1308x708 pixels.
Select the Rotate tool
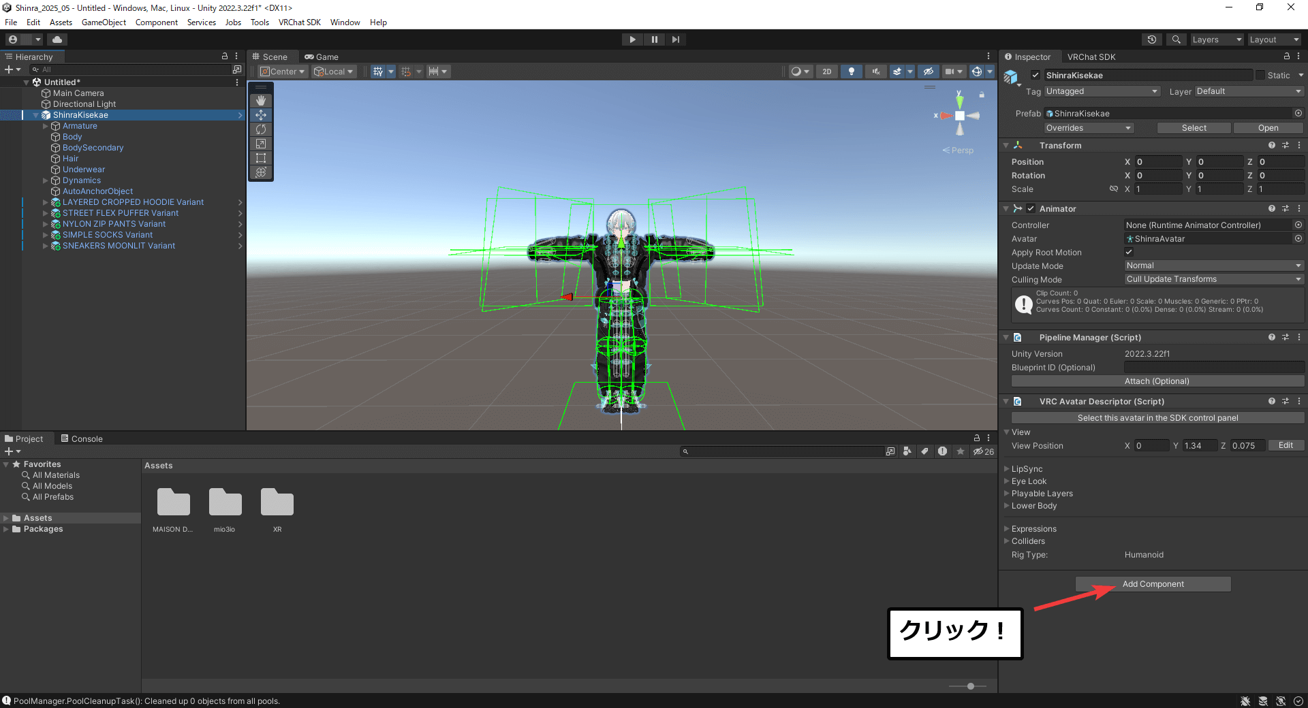pyautogui.click(x=261, y=129)
